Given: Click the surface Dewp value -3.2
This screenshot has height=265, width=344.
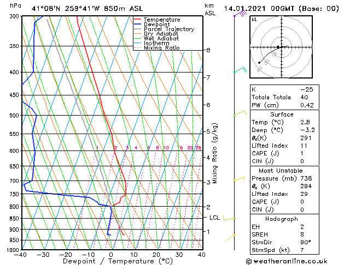Looking at the screenshot, I should pos(307,130).
